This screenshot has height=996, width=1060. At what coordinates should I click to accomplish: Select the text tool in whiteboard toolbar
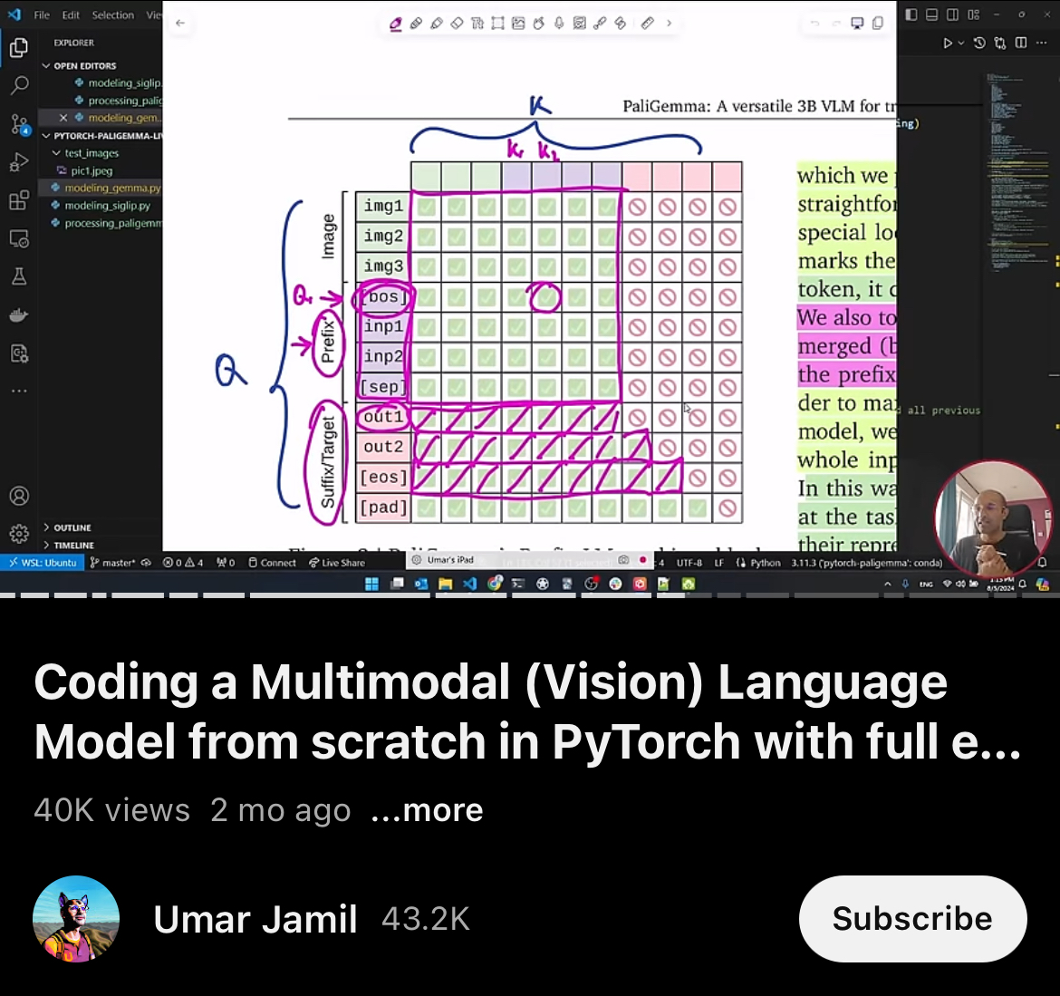(477, 24)
